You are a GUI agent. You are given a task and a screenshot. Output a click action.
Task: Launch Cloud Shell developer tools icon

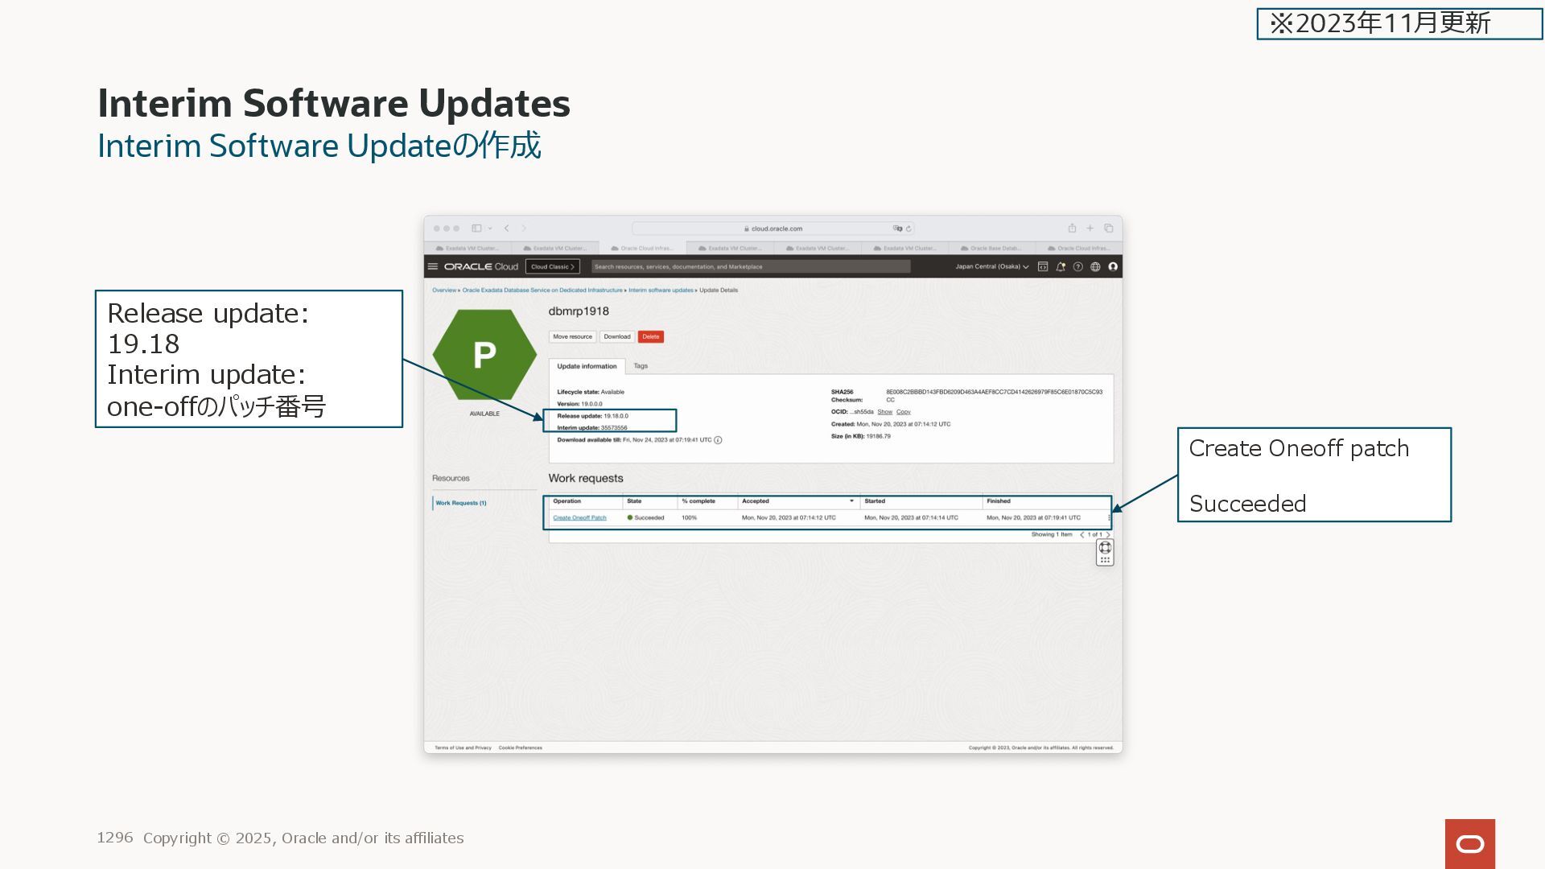coord(1043,266)
